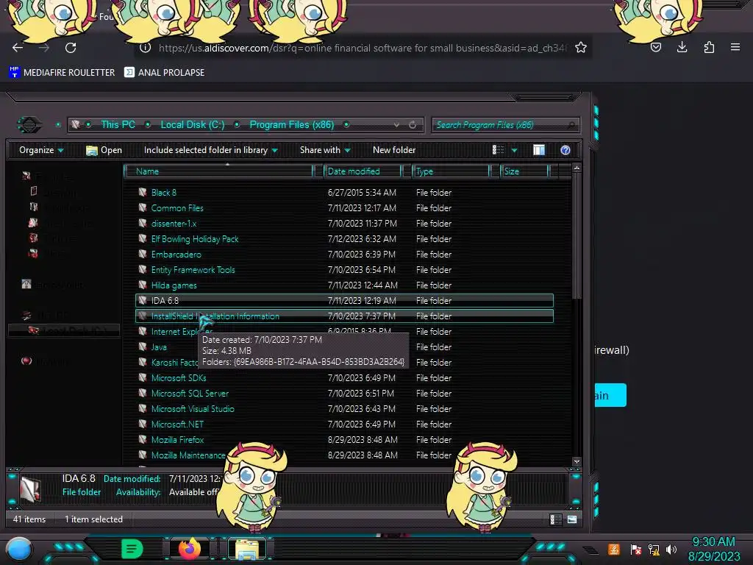Screen dimensions: 753x565
Task: Open the taskbar clock showing 9:30 AM
Action: click(x=714, y=549)
